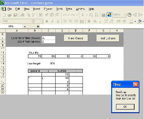Click Sort Ascending icon

tap(91, 15)
